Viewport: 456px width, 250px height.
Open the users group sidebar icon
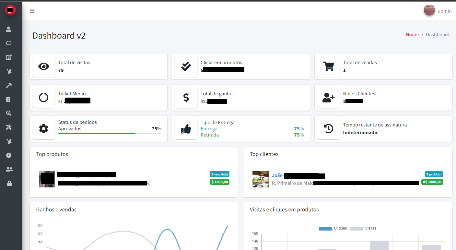pyautogui.click(x=9, y=169)
